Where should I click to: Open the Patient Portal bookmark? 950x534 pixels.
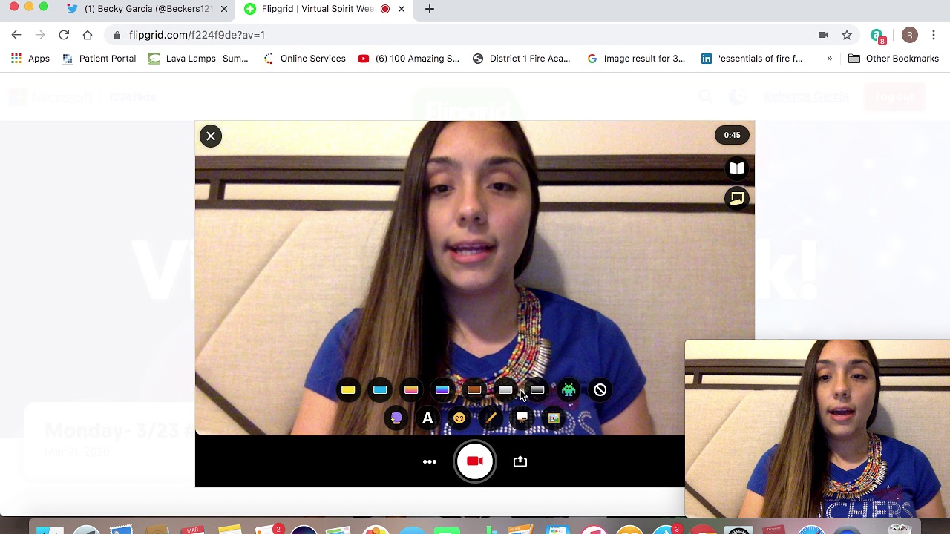[99, 59]
